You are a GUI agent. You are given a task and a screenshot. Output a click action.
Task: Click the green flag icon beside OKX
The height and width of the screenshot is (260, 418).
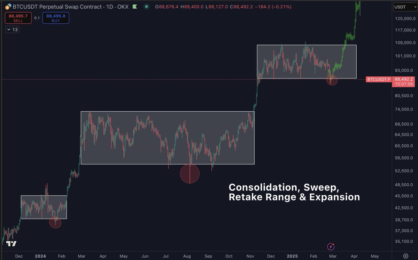pyautogui.click(x=136, y=7)
